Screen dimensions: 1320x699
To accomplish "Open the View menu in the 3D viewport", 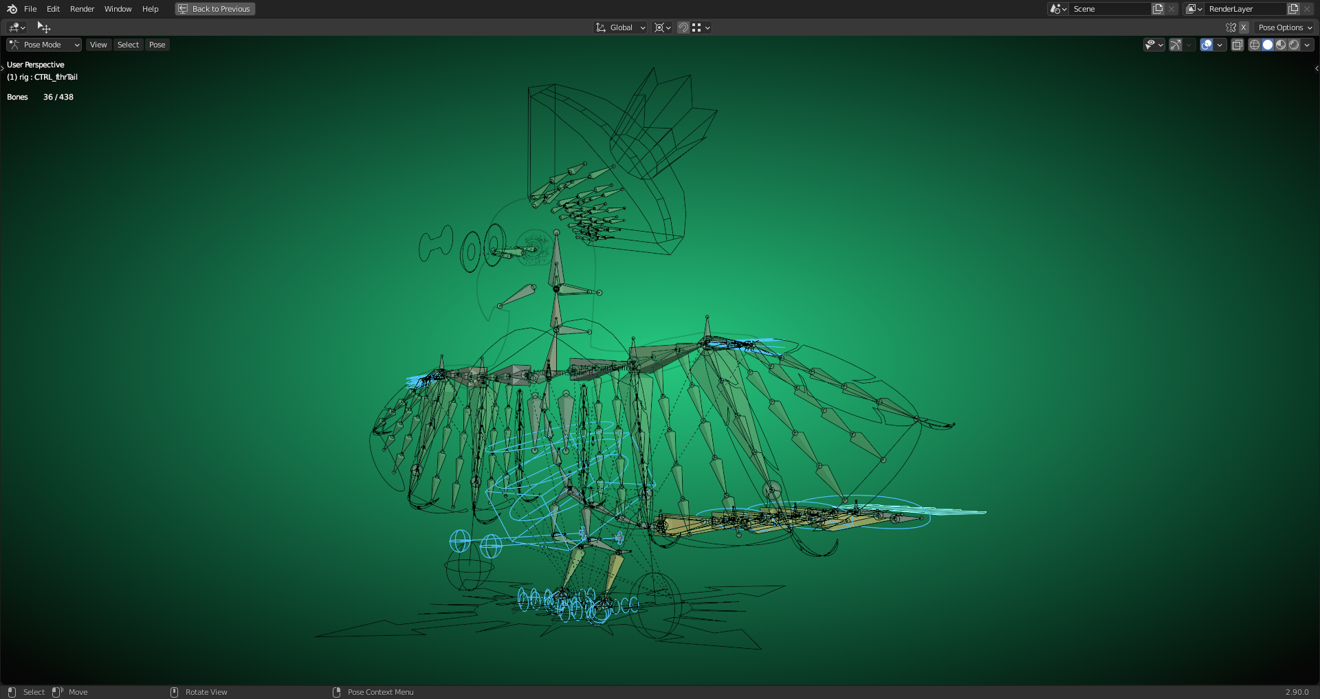I will click(98, 44).
